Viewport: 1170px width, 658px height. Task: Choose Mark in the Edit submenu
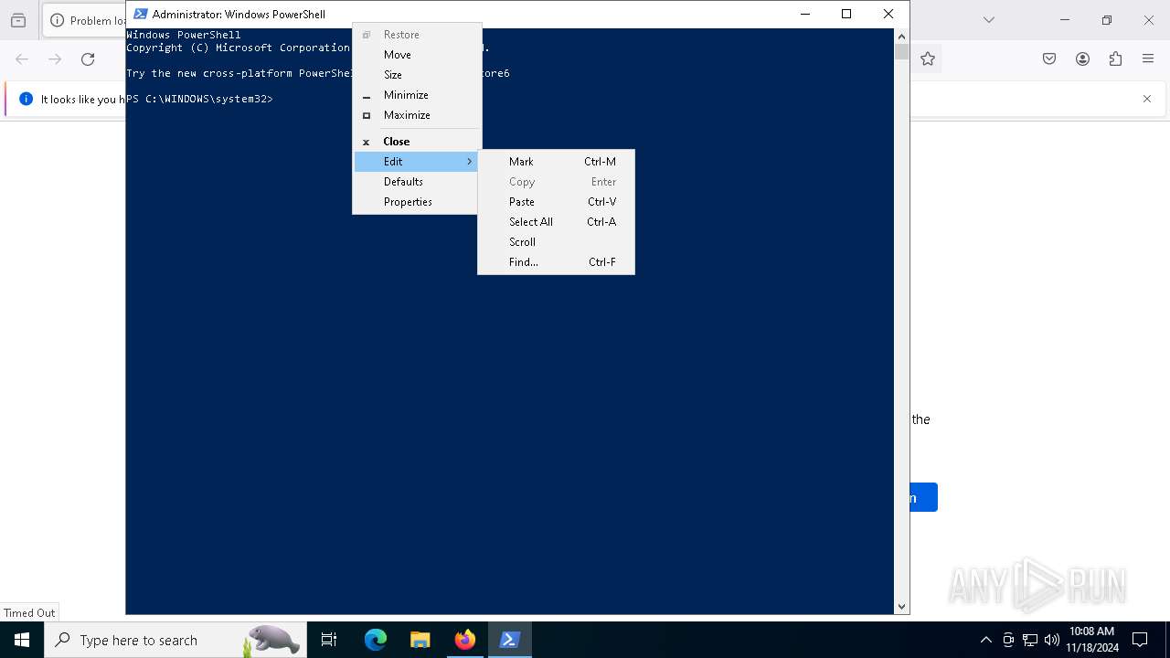556,162
